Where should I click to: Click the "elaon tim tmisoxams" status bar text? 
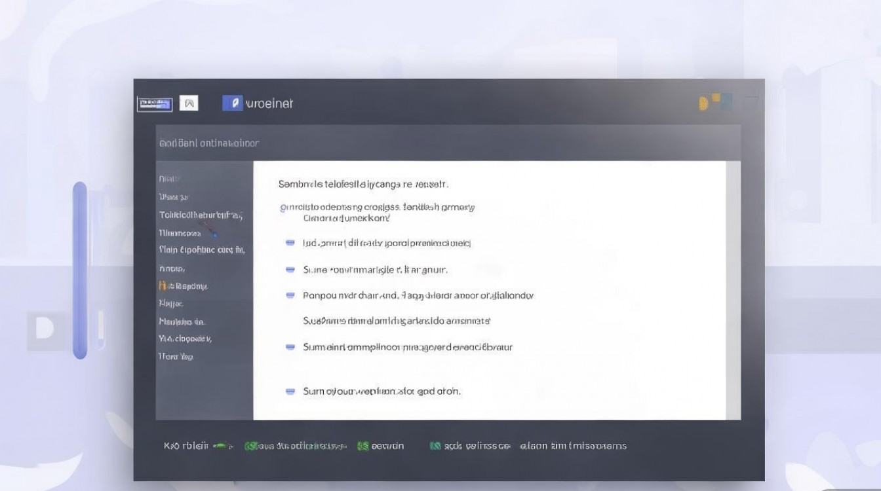(x=573, y=446)
